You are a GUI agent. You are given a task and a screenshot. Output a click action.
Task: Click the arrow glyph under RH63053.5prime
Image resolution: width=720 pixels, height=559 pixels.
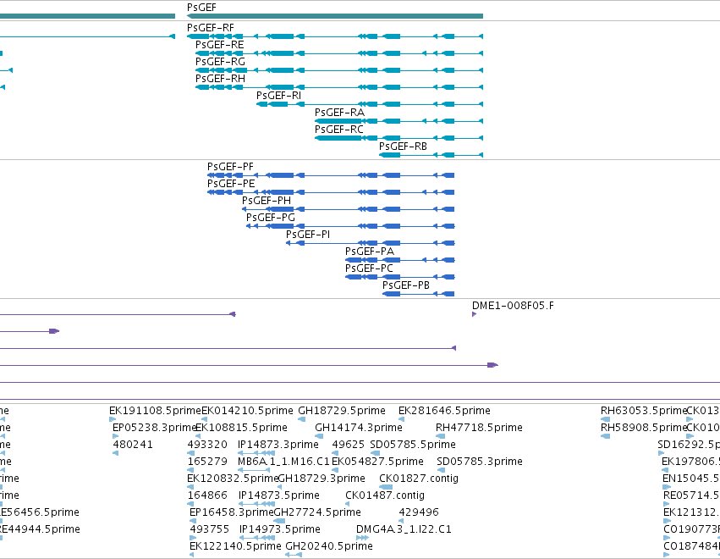pos(605,419)
